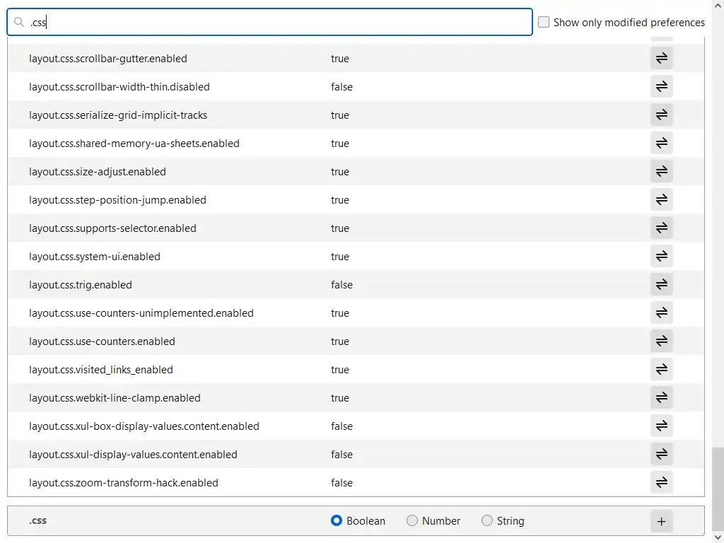Toggle layout.css.zoom-transform-hack.enabled preference
Screen dimensions: 724x543
click(662, 482)
